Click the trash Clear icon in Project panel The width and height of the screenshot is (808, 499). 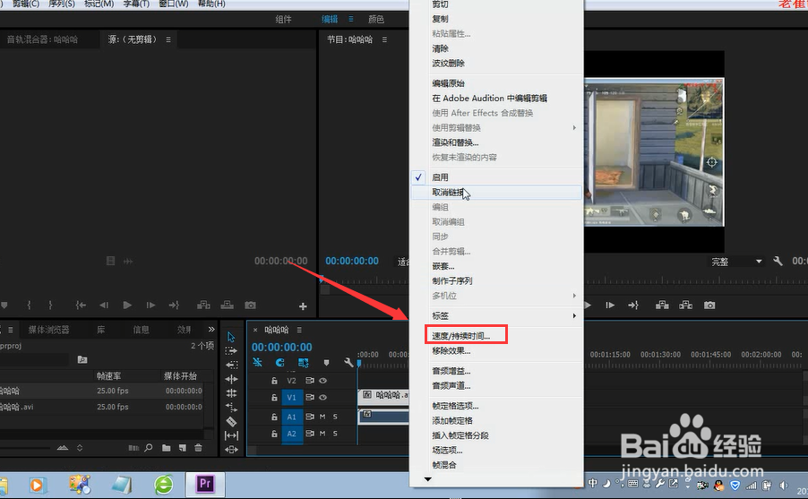coord(198,447)
